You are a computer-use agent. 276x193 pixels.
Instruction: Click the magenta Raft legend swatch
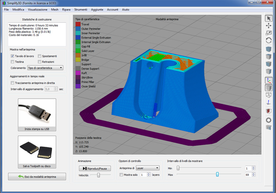point(78,73)
